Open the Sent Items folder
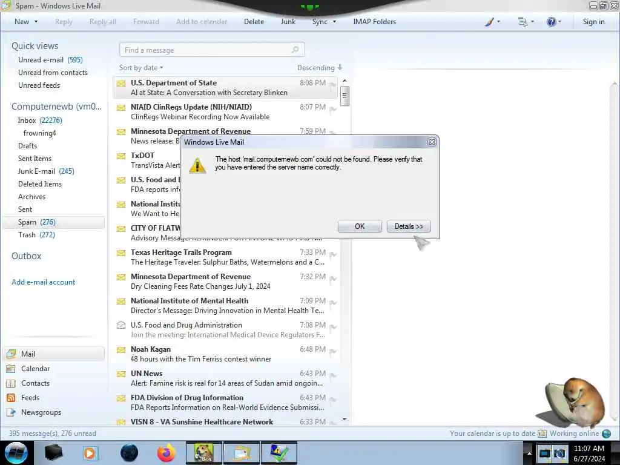The image size is (620, 465). [35, 158]
